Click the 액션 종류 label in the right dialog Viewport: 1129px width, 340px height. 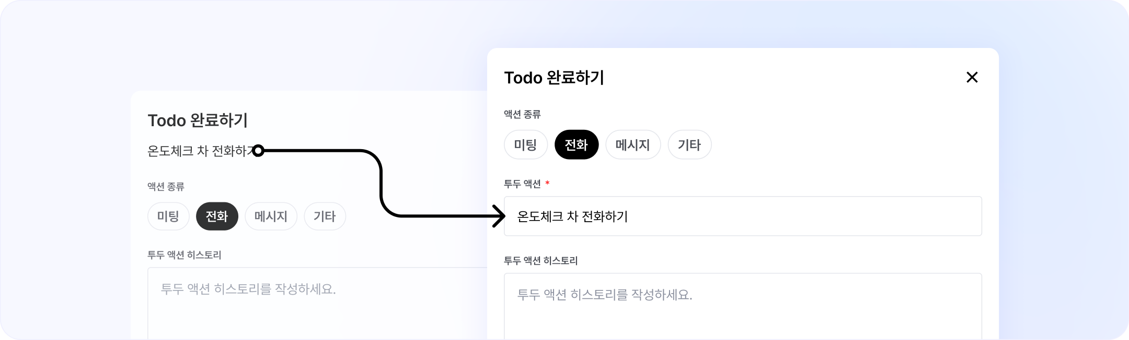[x=522, y=114]
